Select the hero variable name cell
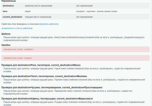152x106 pixels. (5, 11)
